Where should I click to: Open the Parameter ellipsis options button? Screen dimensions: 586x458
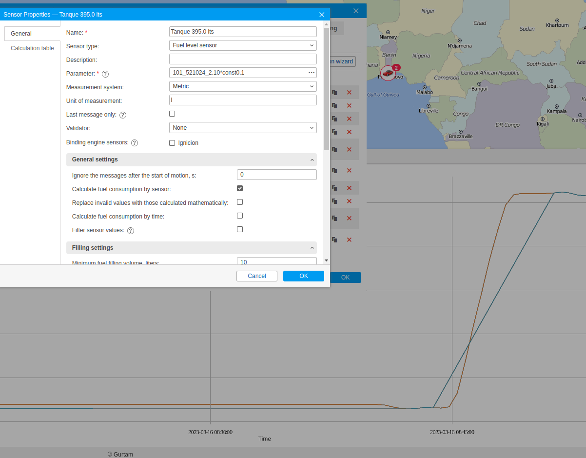point(312,73)
